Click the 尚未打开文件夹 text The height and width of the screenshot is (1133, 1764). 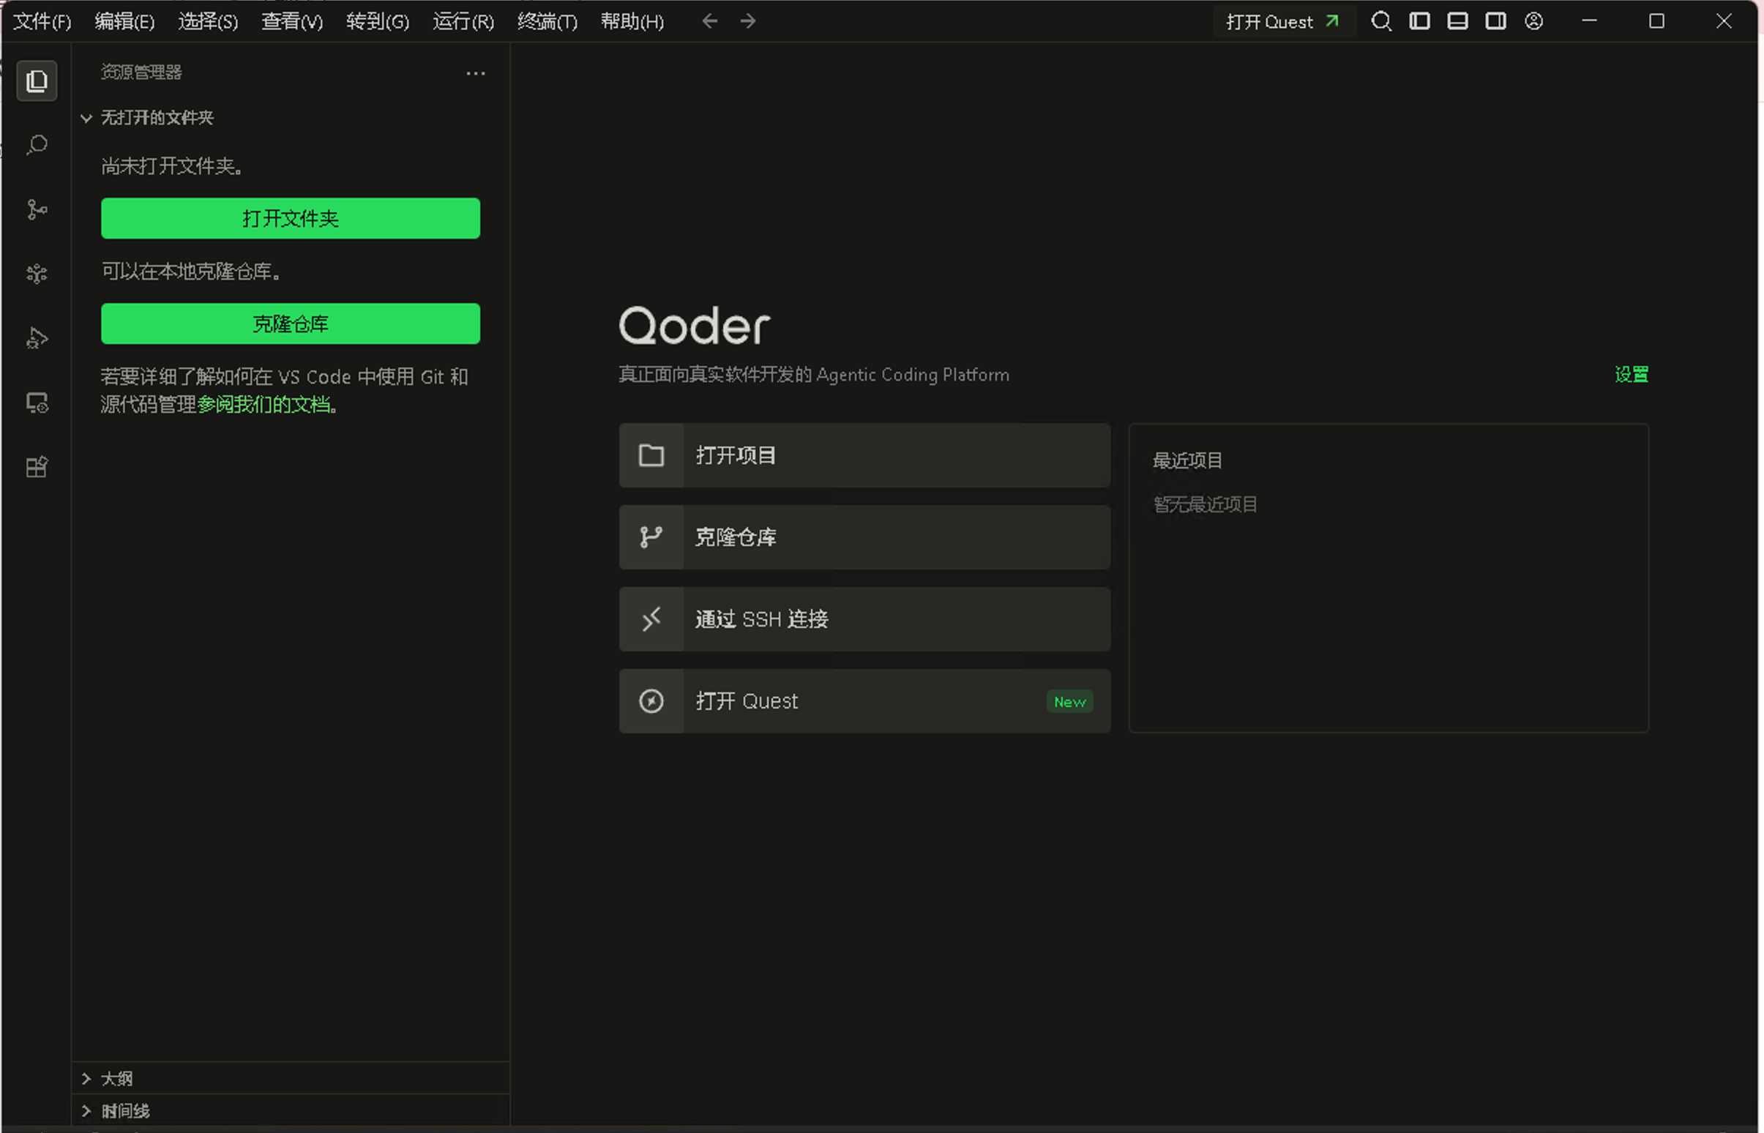172,166
